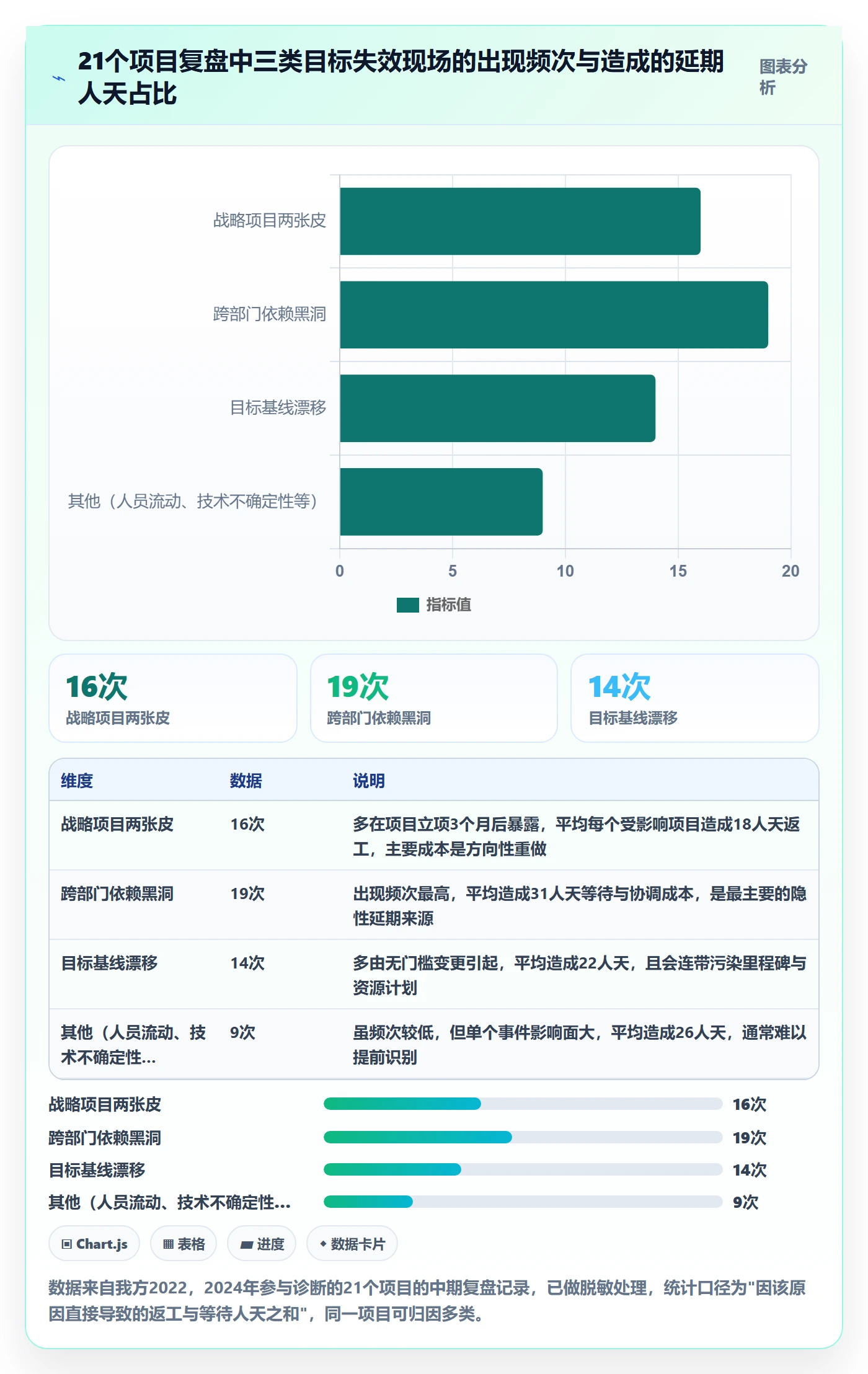Click the 9次 value in the table
The width and height of the screenshot is (868, 1374).
point(242,1032)
